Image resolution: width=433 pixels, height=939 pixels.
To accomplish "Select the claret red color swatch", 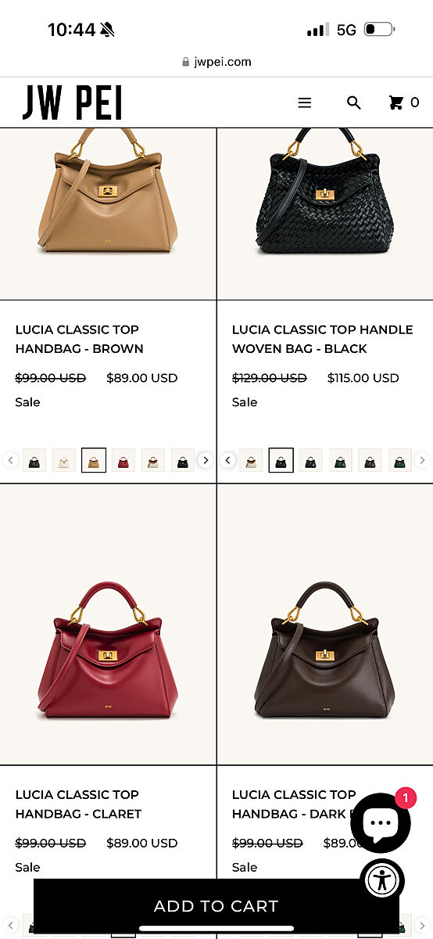I will click(123, 460).
